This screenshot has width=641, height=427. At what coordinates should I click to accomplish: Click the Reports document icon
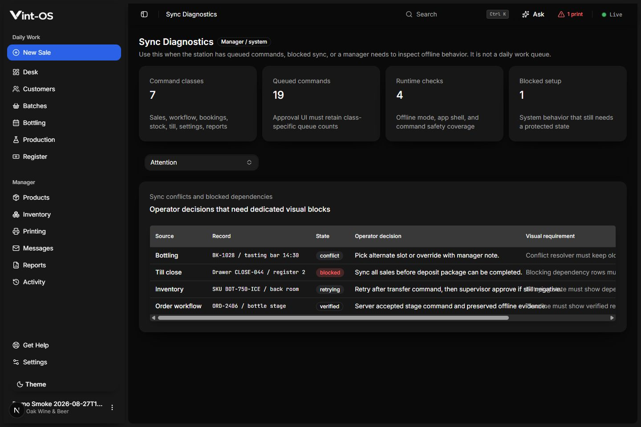click(16, 265)
